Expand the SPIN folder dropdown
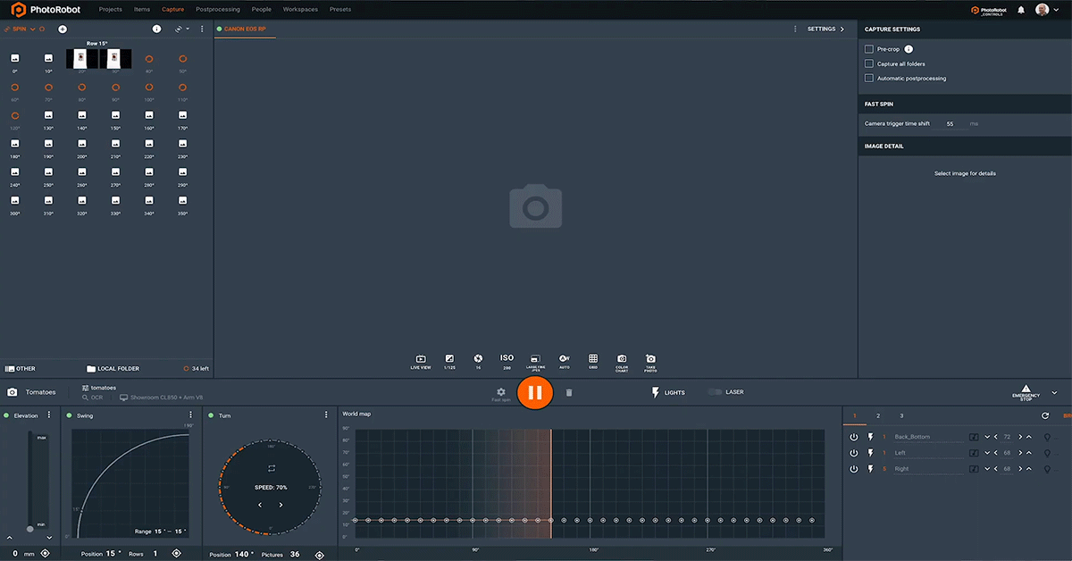The height and width of the screenshot is (561, 1072). point(33,29)
